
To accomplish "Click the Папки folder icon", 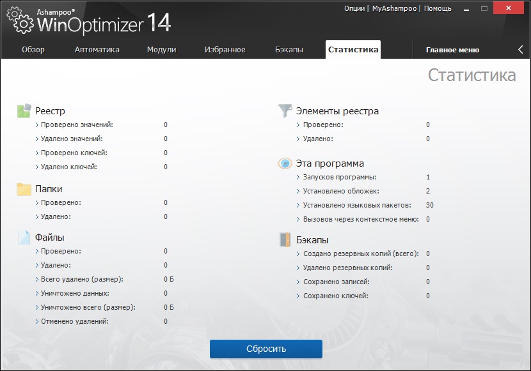I will pyautogui.click(x=24, y=189).
